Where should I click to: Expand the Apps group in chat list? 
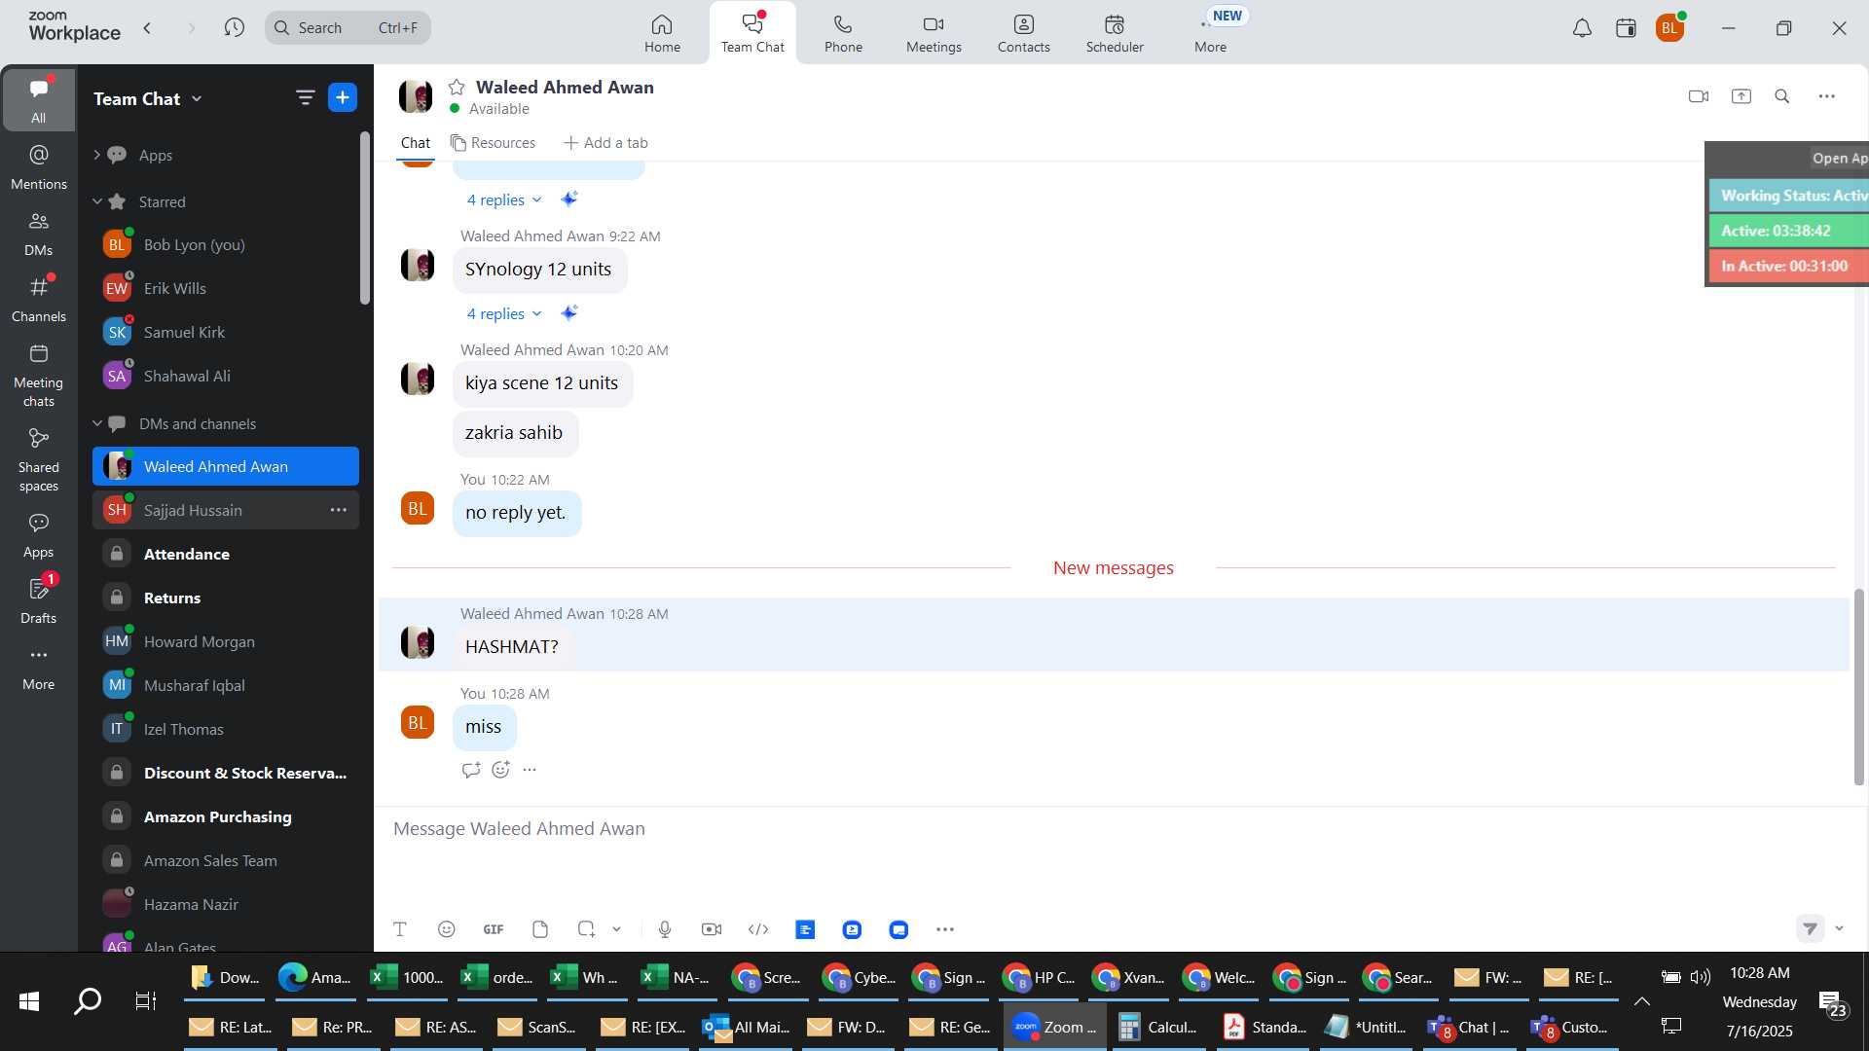tap(96, 155)
